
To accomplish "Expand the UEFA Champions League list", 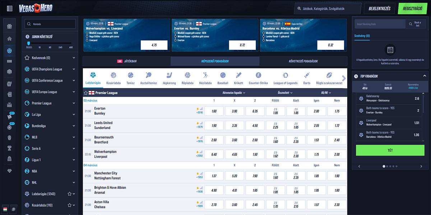I will click(x=74, y=69).
